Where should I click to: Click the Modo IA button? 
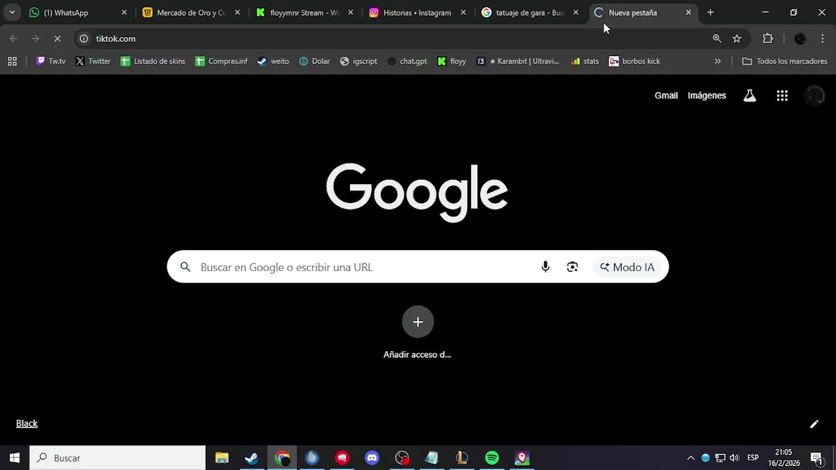click(627, 267)
